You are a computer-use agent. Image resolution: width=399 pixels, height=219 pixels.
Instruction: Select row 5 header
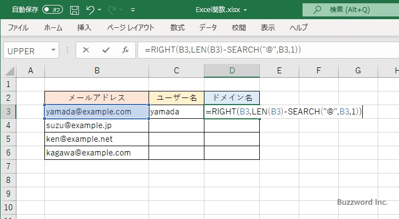(x=8, y=139)
